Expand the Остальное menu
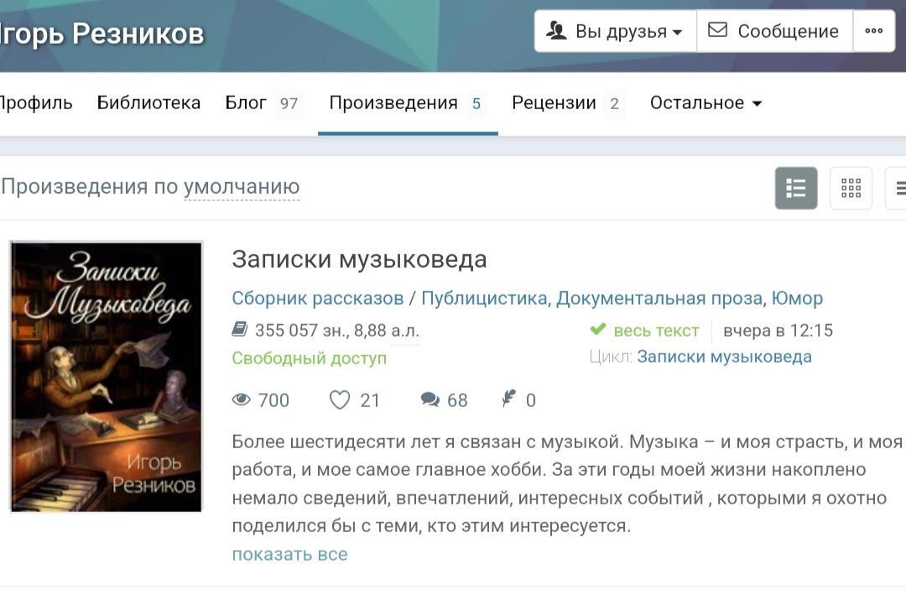The height and width of the screenshot is (595, 906). pyautogui.click(x=706, y=103)
